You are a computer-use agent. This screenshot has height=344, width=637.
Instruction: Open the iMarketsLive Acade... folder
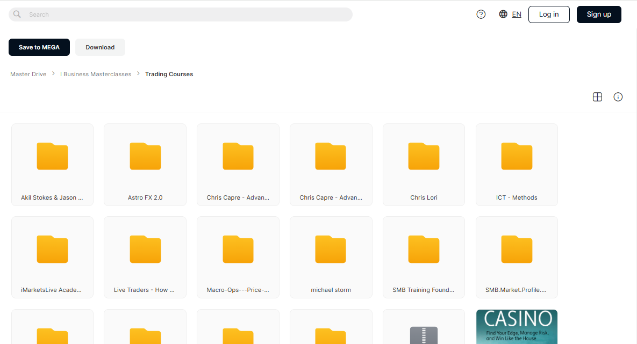click(52, 257)
